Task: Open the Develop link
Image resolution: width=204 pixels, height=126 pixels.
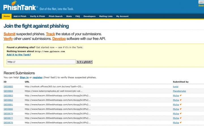Action: 59,39
